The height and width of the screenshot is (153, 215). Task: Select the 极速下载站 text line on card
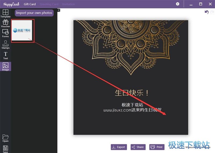(x=132, y=105)
